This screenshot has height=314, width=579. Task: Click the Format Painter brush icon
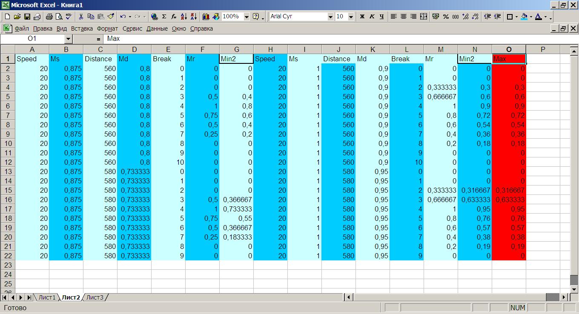point(111,17)
